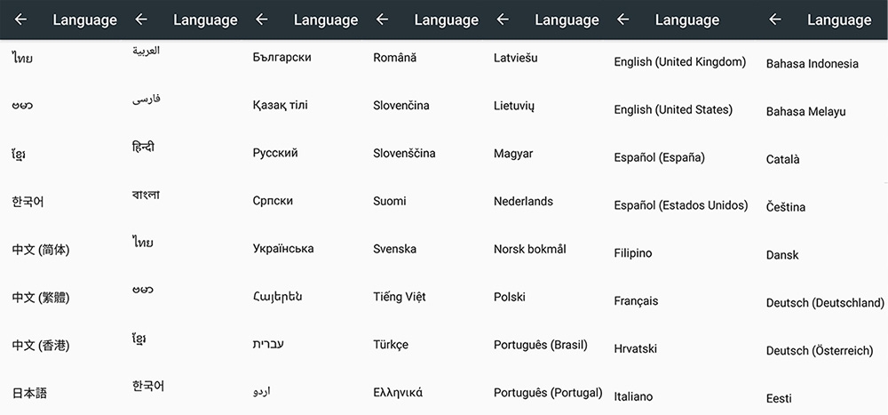Select English (United States) language
888x415 pixels.
[x=673, y=110]
